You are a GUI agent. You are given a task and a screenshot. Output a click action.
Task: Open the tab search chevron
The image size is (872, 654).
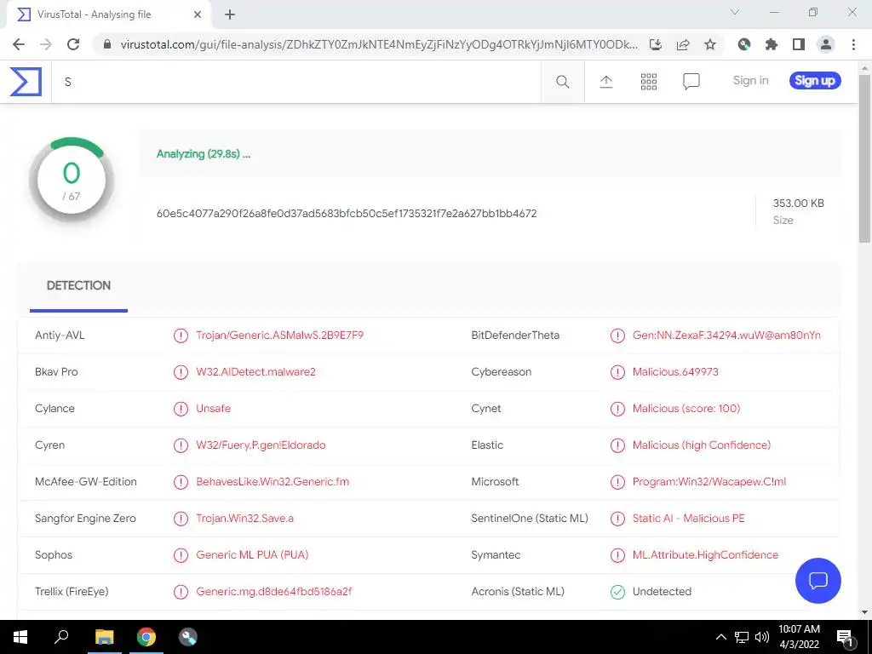(x=735, y=12)
